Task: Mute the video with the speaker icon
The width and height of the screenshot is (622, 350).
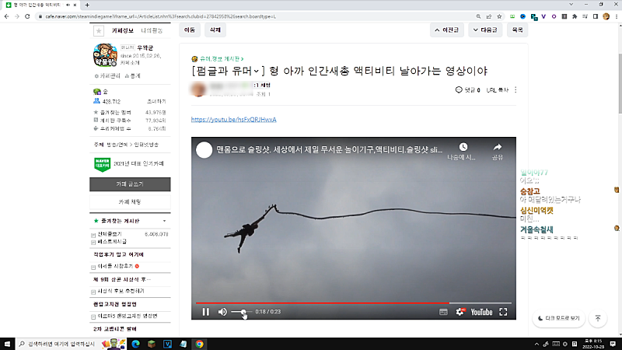Action: point(222,312)
